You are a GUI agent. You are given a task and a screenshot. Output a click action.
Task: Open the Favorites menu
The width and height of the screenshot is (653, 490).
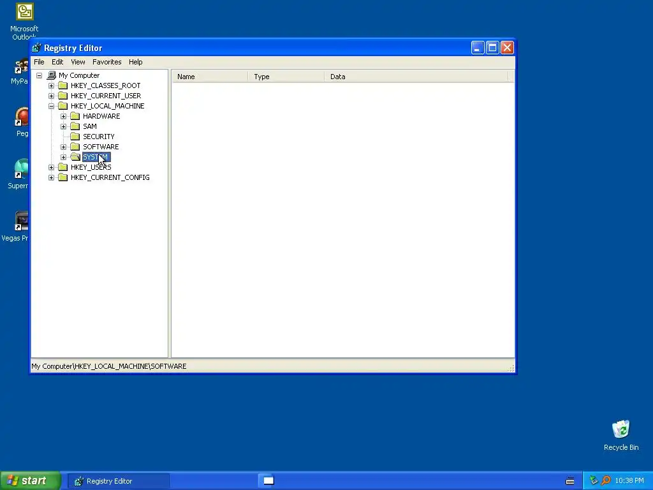[x=106, y=62]
